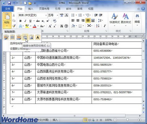Switch to the 插入 Insert tab
Viewport: 147px width, 124px height.
tap(31, 9)
